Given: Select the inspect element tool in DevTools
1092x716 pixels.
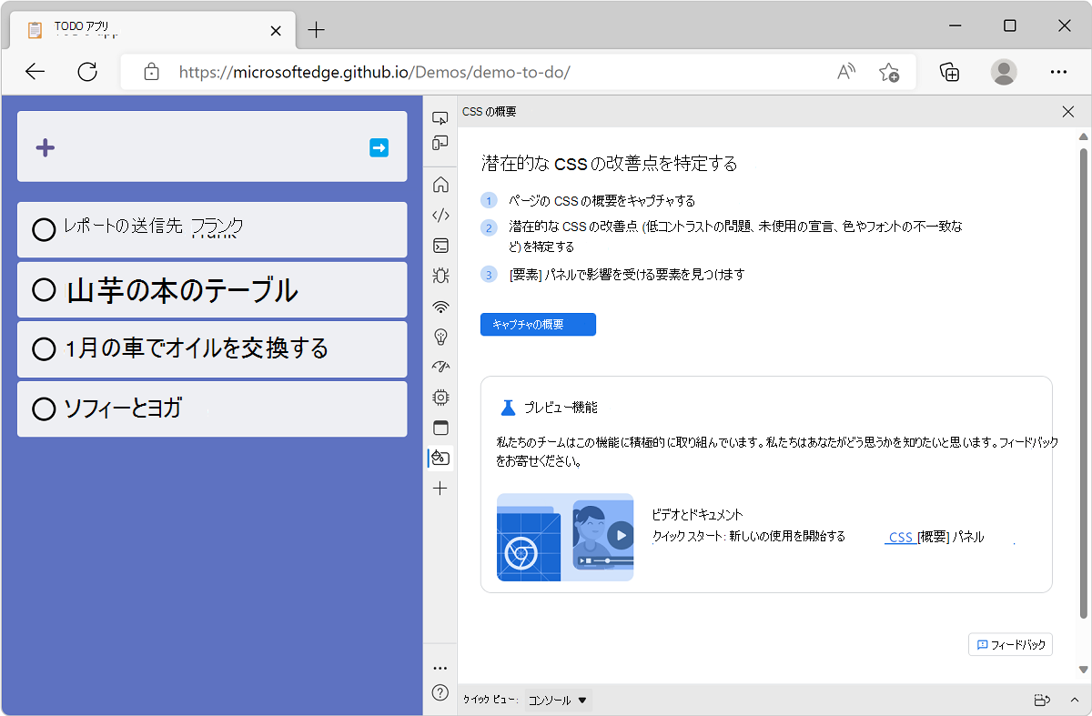Looking at the screenshot, I should click(440, 117).
